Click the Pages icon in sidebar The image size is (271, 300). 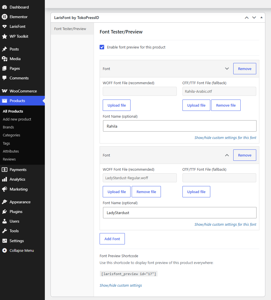(x=5, y=68)
